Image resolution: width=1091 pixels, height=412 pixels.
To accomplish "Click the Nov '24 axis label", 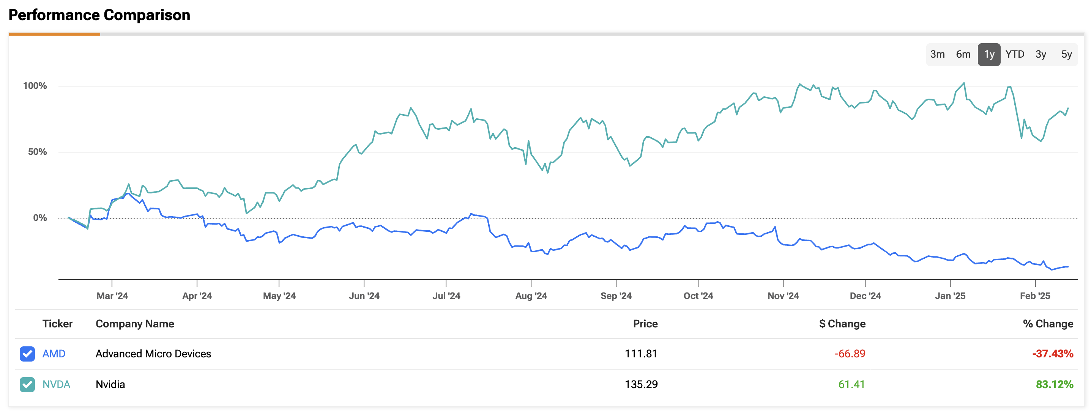I will tap(783, 296).
